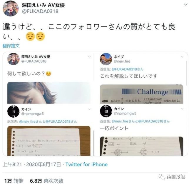Screen dimensions: 191x185
Task: Open the left カイン チョコ avatar
Action: coord(13,111)
